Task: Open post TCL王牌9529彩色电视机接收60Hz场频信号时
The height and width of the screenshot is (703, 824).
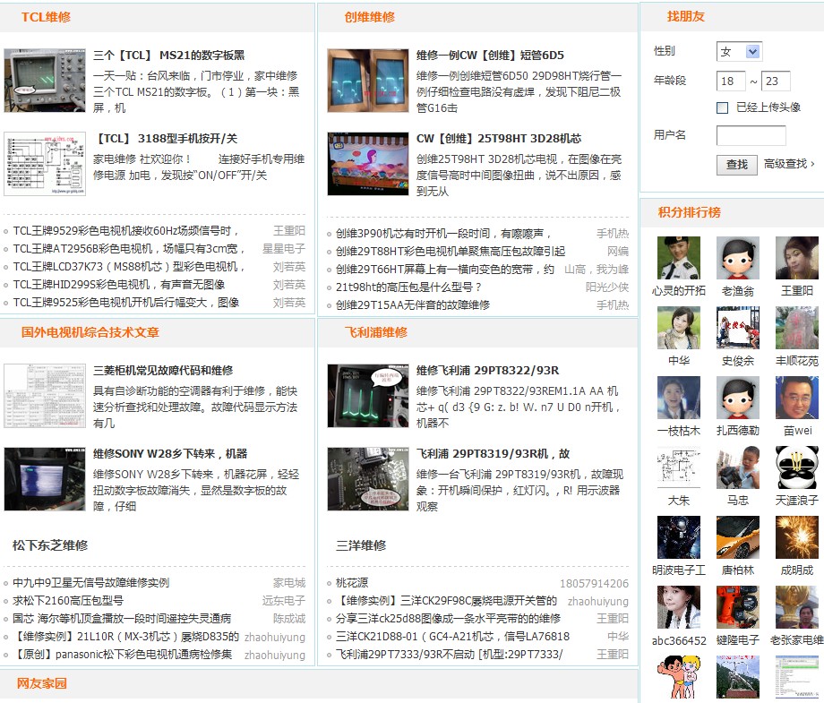Action: point(126,231)
